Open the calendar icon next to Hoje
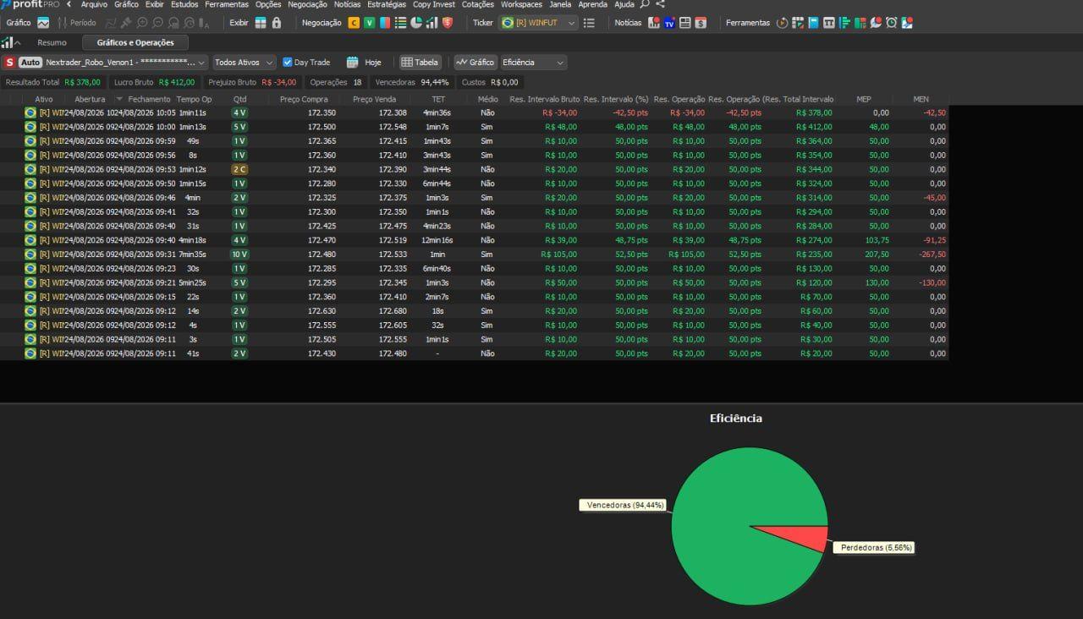This screenshot has height=619, width=1083. (x=352, y=63)
